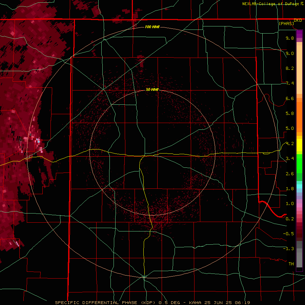Click the 2.6 scale label
Viewport: 305px width, 305px height.
click(x=290, y=174)
